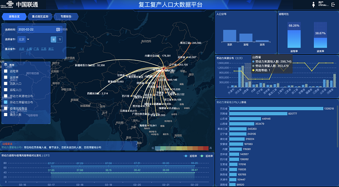
Task: Click the date field showing 2020-02-22
Action: pos(40,30)
